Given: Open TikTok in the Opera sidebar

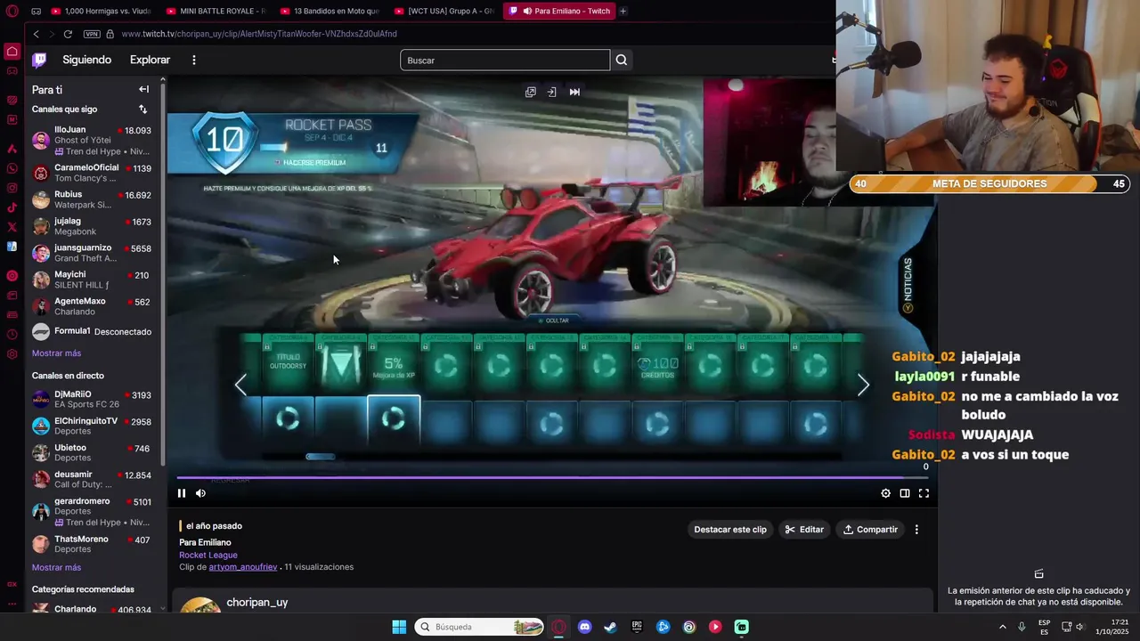Looking at the screenshot, I should coord(12,207).
